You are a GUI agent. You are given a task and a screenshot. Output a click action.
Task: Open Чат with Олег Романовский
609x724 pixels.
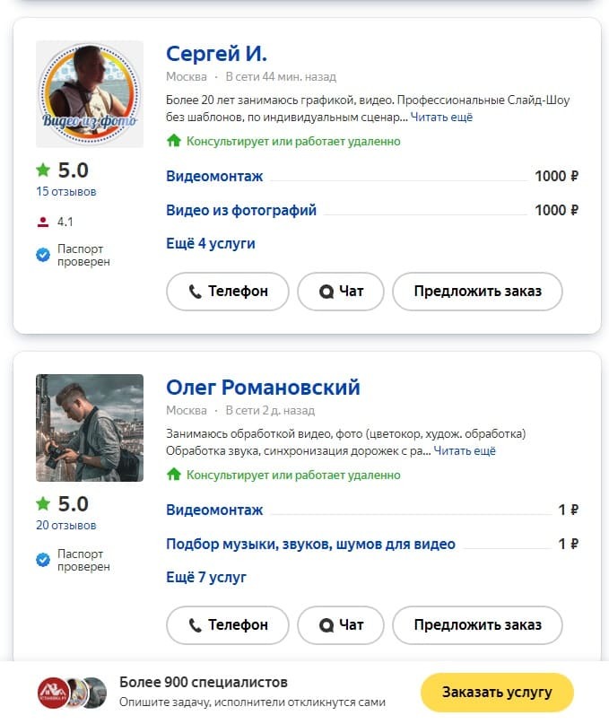click(341, 625)
